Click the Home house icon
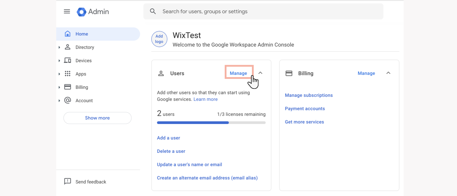The image size is (457, 196). (67, 34)
